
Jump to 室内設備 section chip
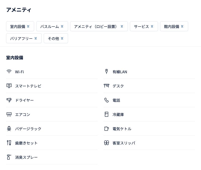20,26
